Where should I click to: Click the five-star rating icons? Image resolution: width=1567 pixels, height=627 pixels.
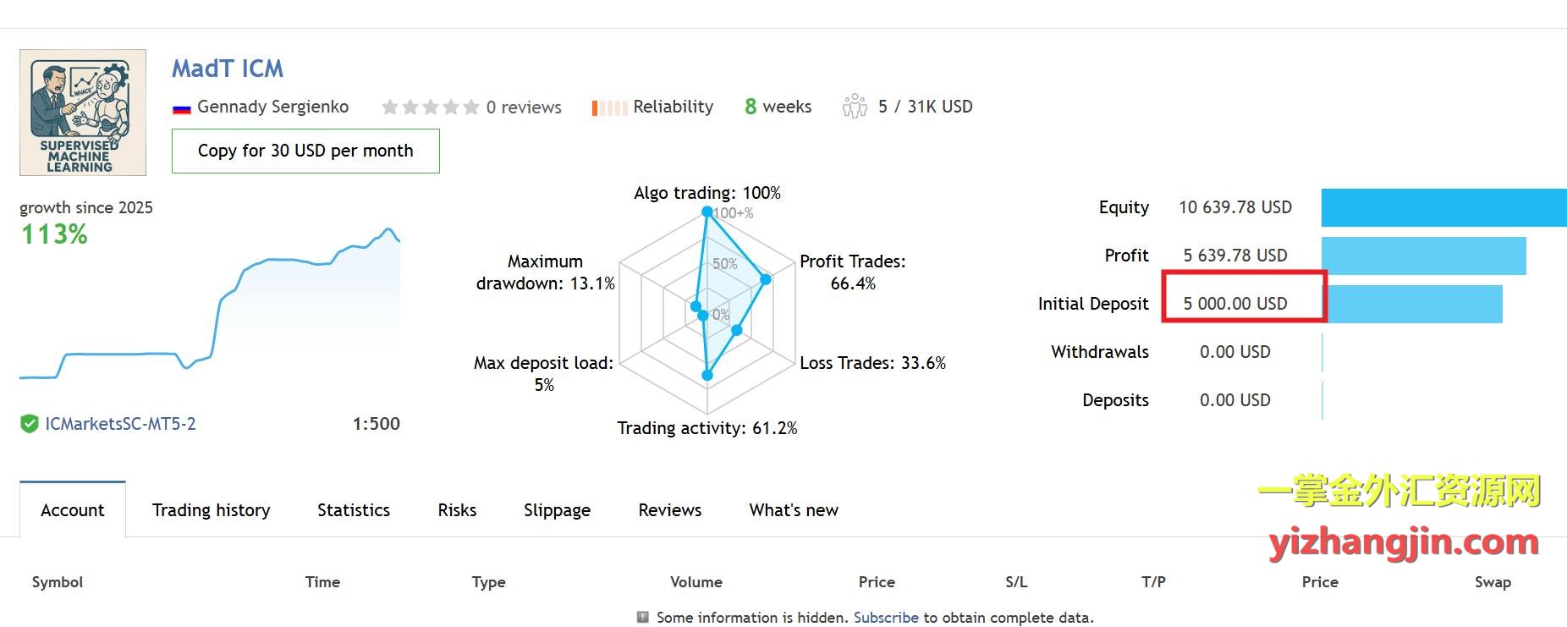point(430,107)
